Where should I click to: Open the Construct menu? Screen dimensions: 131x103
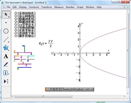(x=34, y=7)
